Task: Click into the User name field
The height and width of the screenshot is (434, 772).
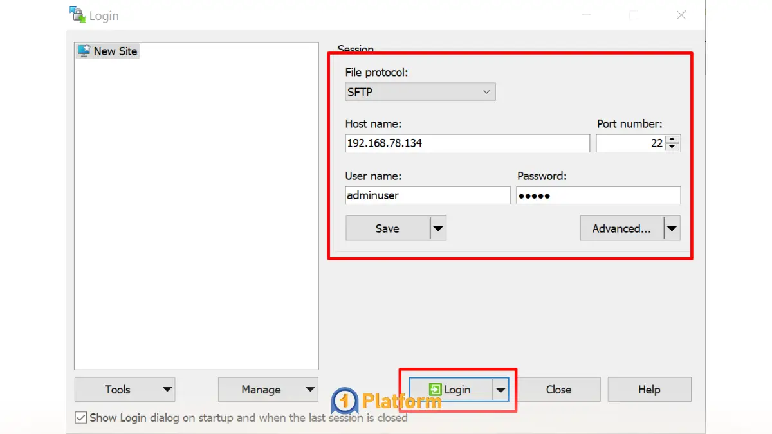Action: pos(427,195)
